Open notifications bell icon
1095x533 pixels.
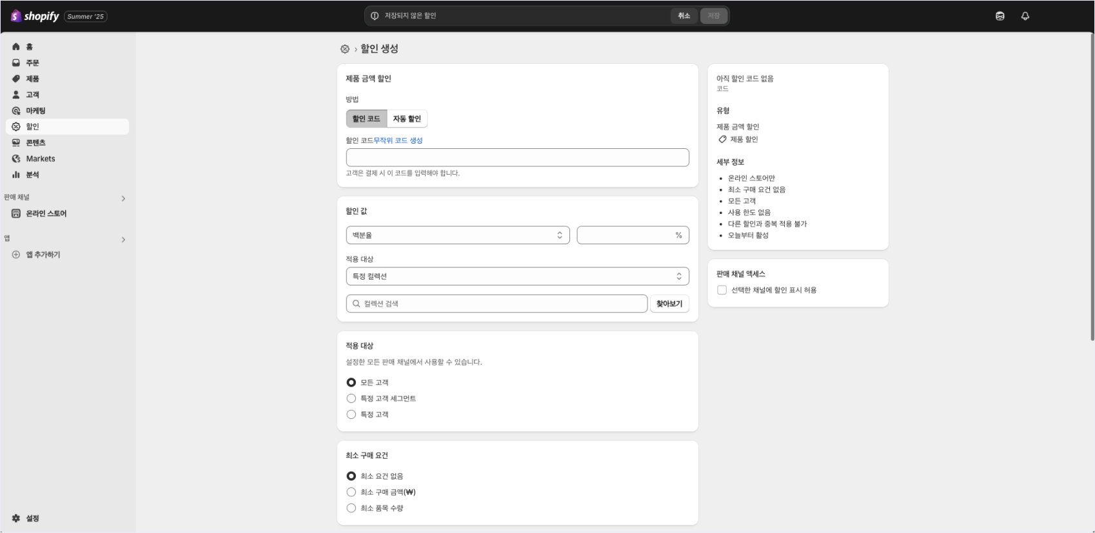pyautogui.click(x=1025, y=16)
